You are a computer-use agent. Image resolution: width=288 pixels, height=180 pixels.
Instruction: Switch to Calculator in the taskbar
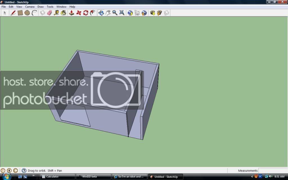pos(57,177)
